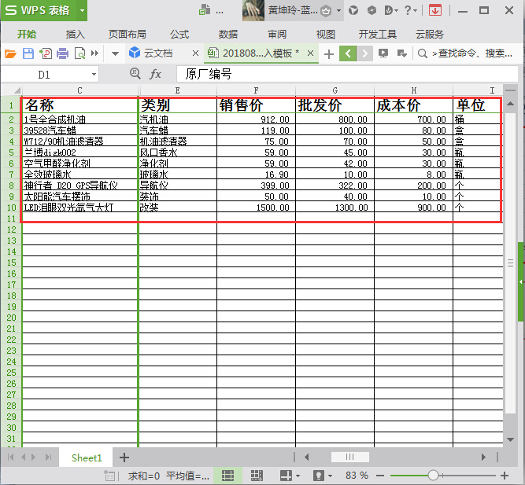Expand the quick access toolbar dropdown
This screenshot has width=525, height=485.
[x=115, y=53]
